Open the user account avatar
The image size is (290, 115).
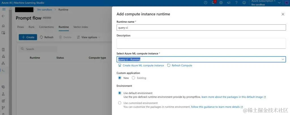click(x=287, y=3)
